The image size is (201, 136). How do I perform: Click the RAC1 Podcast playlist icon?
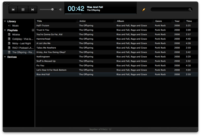point(9,48)
